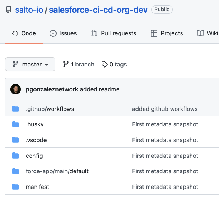Screen dimensions: 219x197
Task: Open the salesforce-ci-cd-org-dev repository link
Action: pyautogui.click(x=98, y=10)
